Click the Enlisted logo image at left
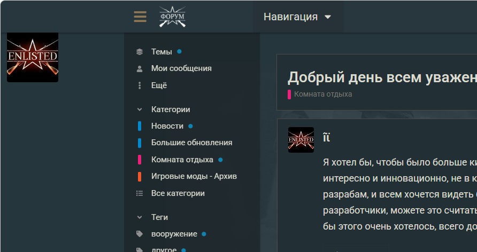 pos(33,57)
